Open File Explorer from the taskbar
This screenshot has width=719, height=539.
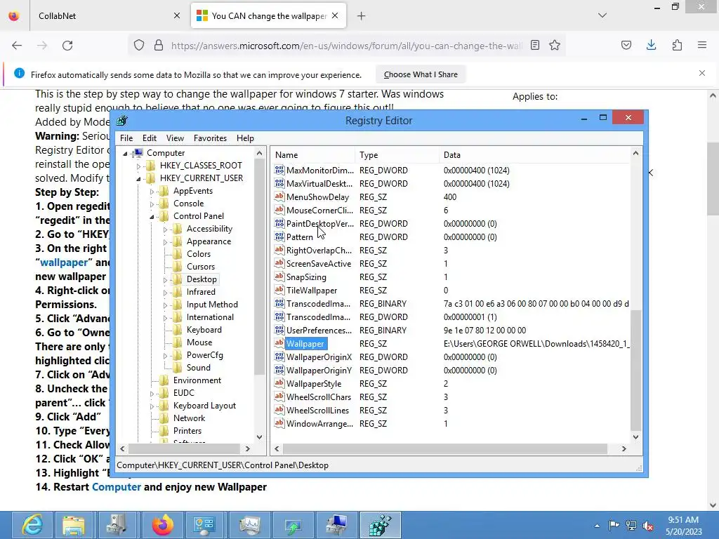[74, 525]
